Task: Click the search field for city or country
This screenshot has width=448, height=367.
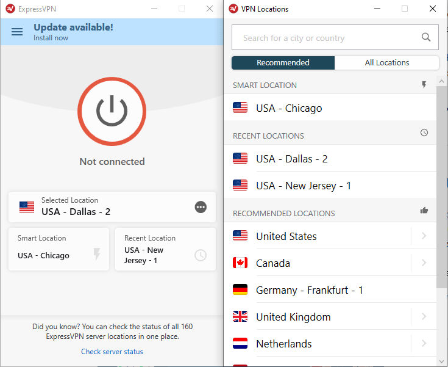Action: pos(335,37)
